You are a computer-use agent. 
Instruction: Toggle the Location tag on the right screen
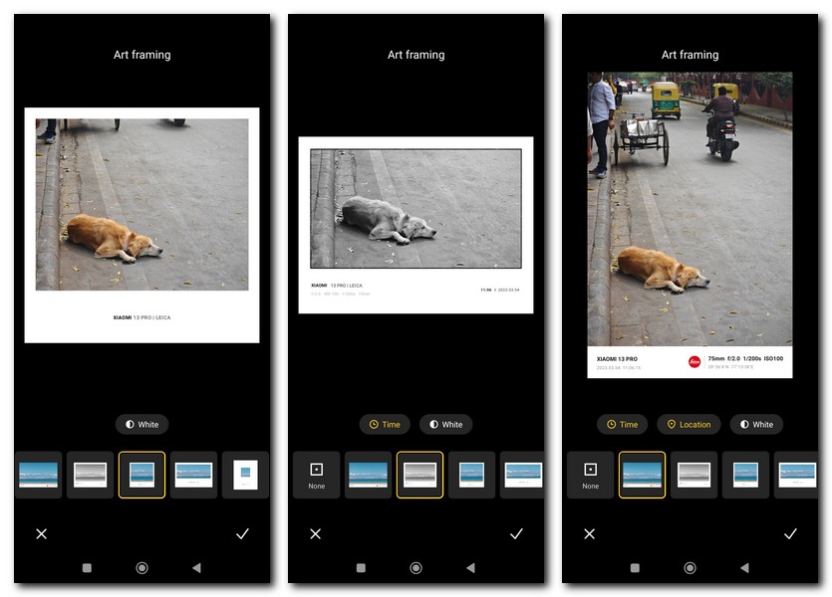tap(689, 425)
